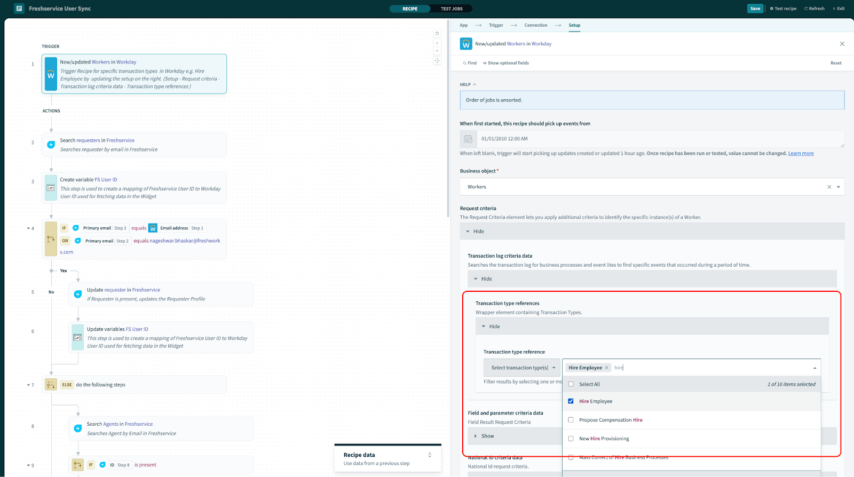The height and width of the screenshot is (477, 854).
Task: Toggle the Select All checkbox
Action: pos(571,384)
